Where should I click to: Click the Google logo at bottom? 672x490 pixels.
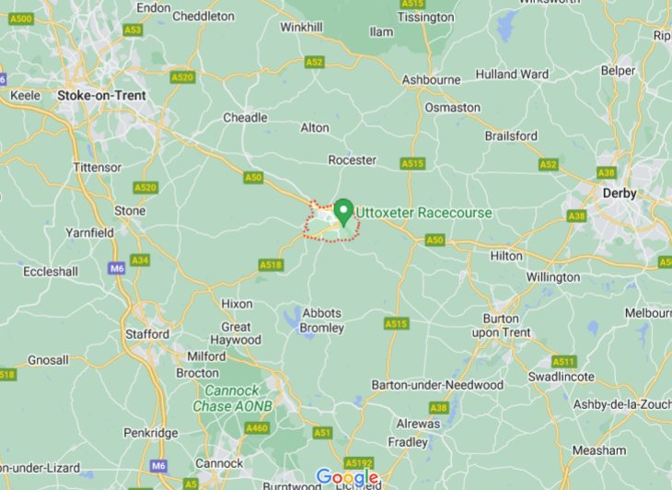(x=348, y=477)
